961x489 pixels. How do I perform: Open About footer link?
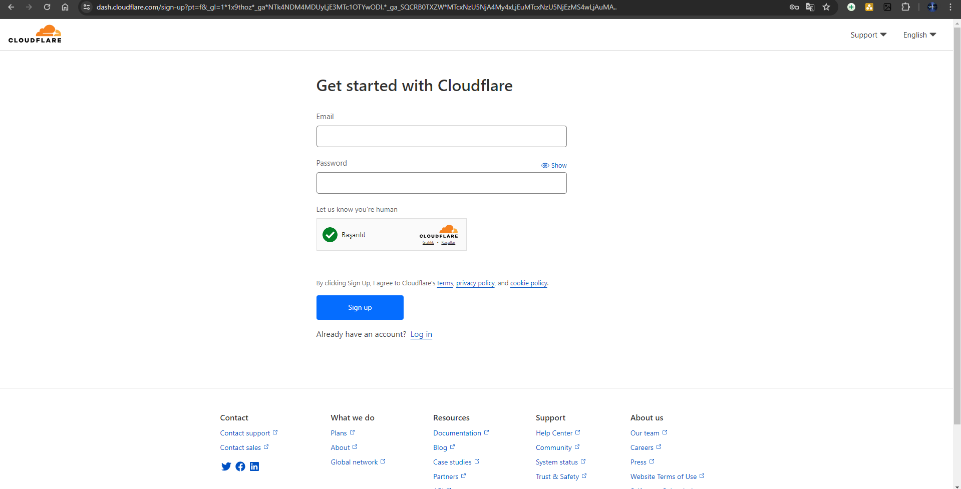tap(344, 447)
